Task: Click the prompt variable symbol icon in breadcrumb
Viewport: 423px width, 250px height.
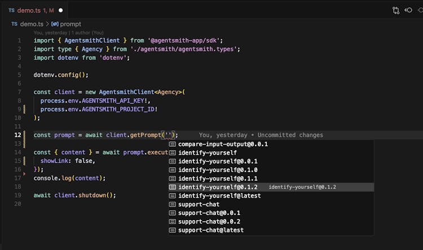Action: [x=55, y=24]
